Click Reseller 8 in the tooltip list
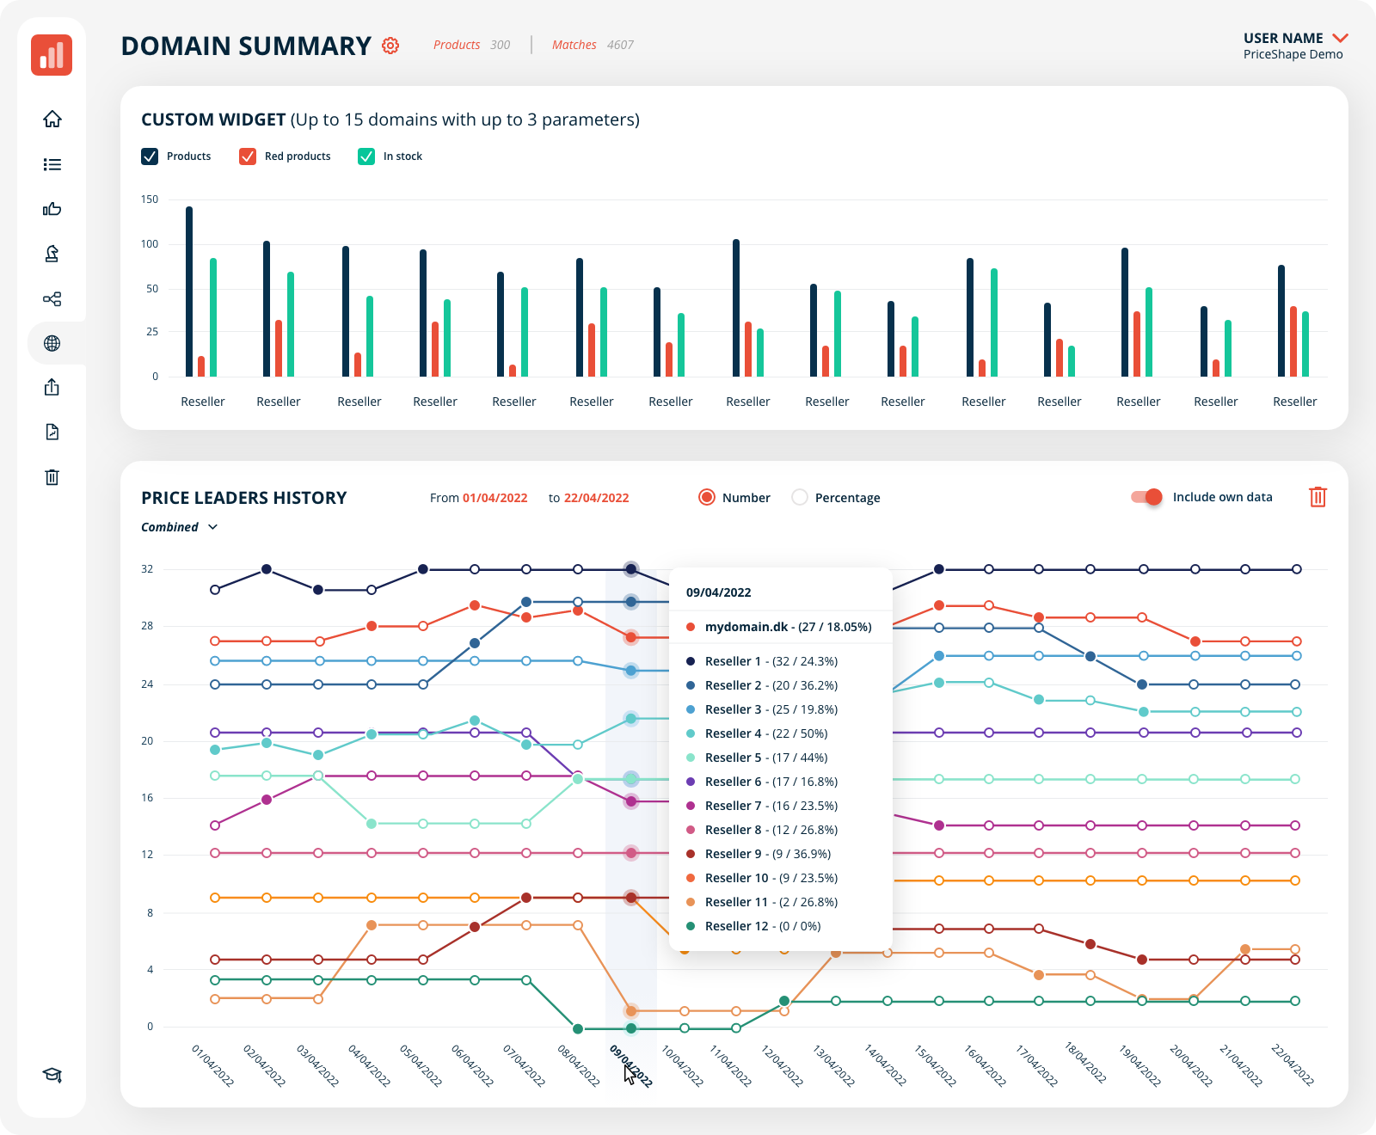This screenshot has width=1376, height=1135. pyautogui.click(x=762, y=830)
